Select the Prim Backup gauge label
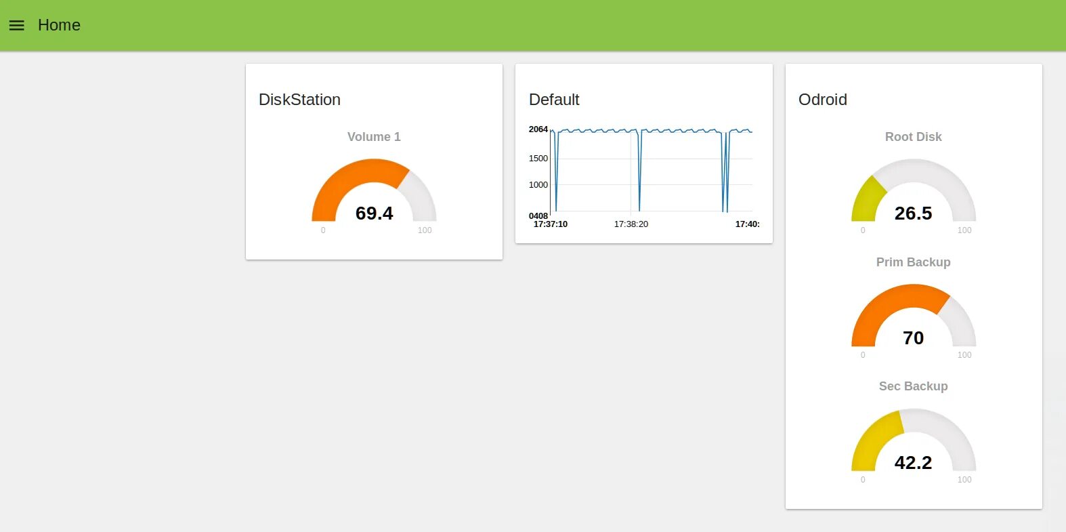 [913, 262]
